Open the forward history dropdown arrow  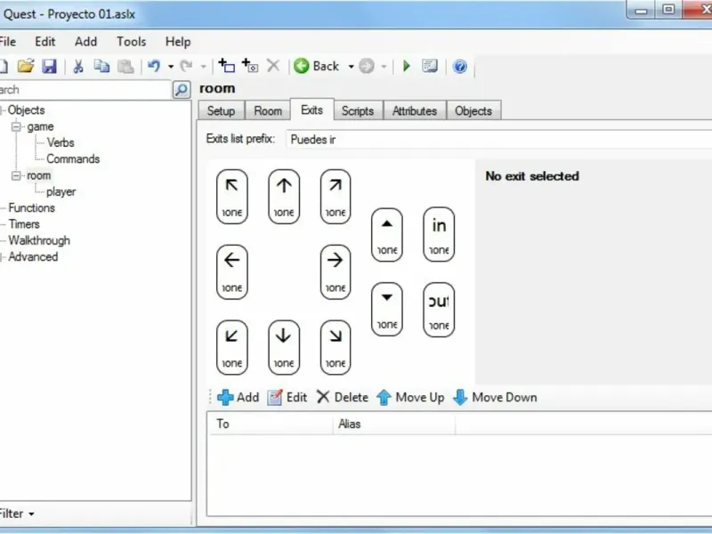click(x=384, y=67)
